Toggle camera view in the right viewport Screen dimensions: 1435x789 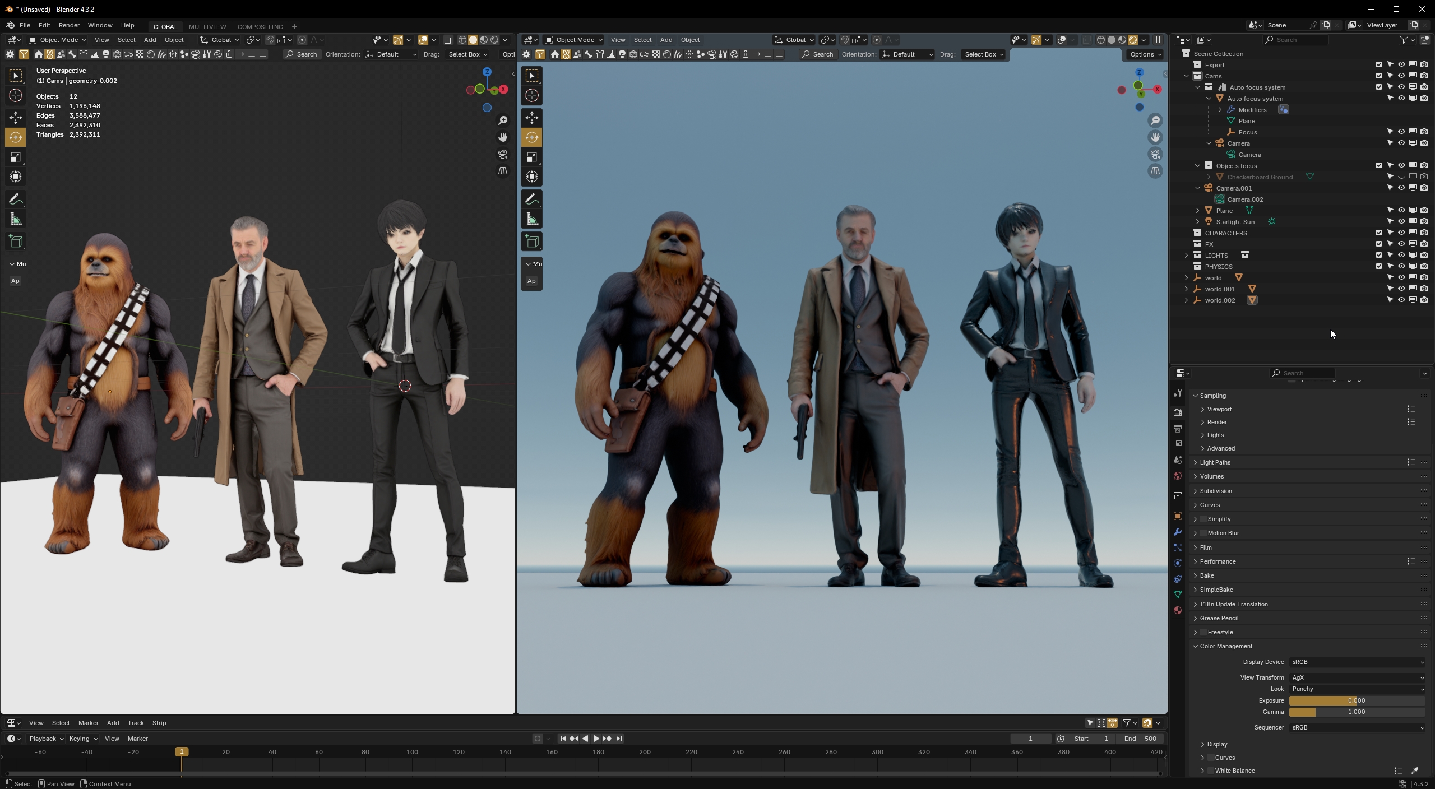pyautogui.click(x=1155, y=154)
